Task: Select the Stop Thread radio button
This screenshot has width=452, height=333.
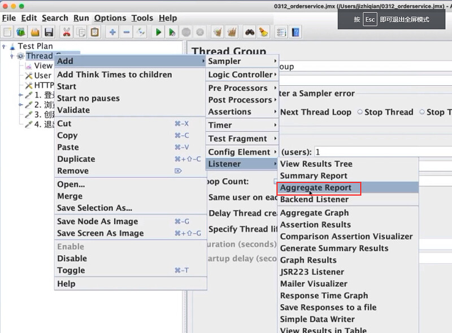Action: coord(360,112)
